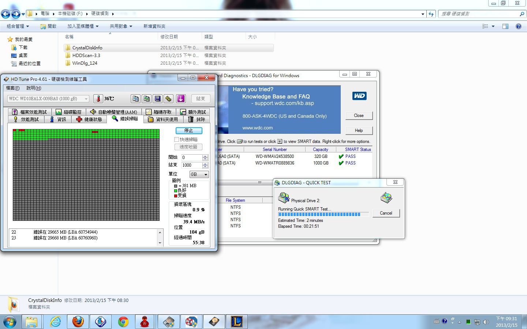Select drive WD-WMAV24538500 row in WD Diagnostics
527x329 pixels.
tap(295, 156)
